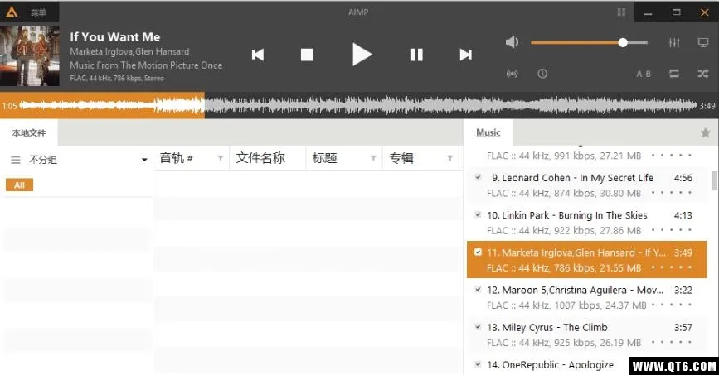Click the 4:56 duration of track 9
Screen dimensions: 719x375
[x=683, y=178]
